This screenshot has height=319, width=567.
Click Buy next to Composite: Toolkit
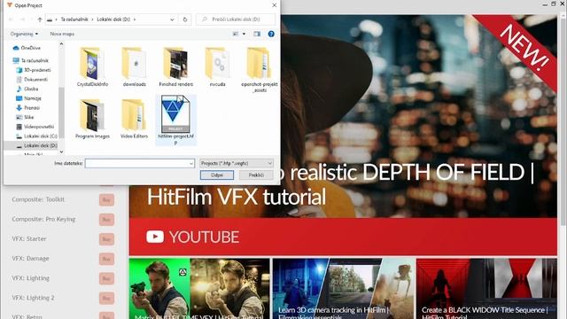pyautogui.click(x=106, y=199)
